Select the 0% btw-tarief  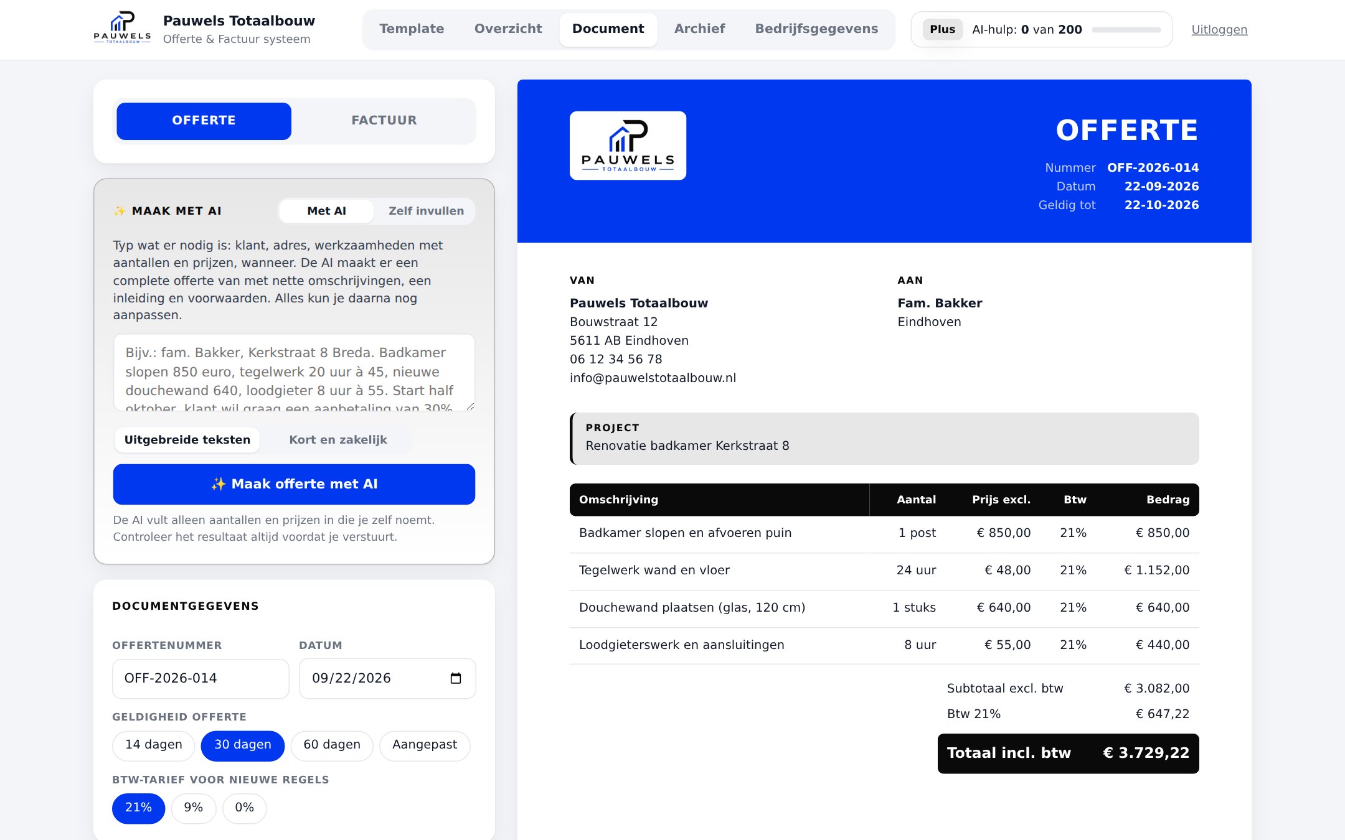(x=245, y=808)
